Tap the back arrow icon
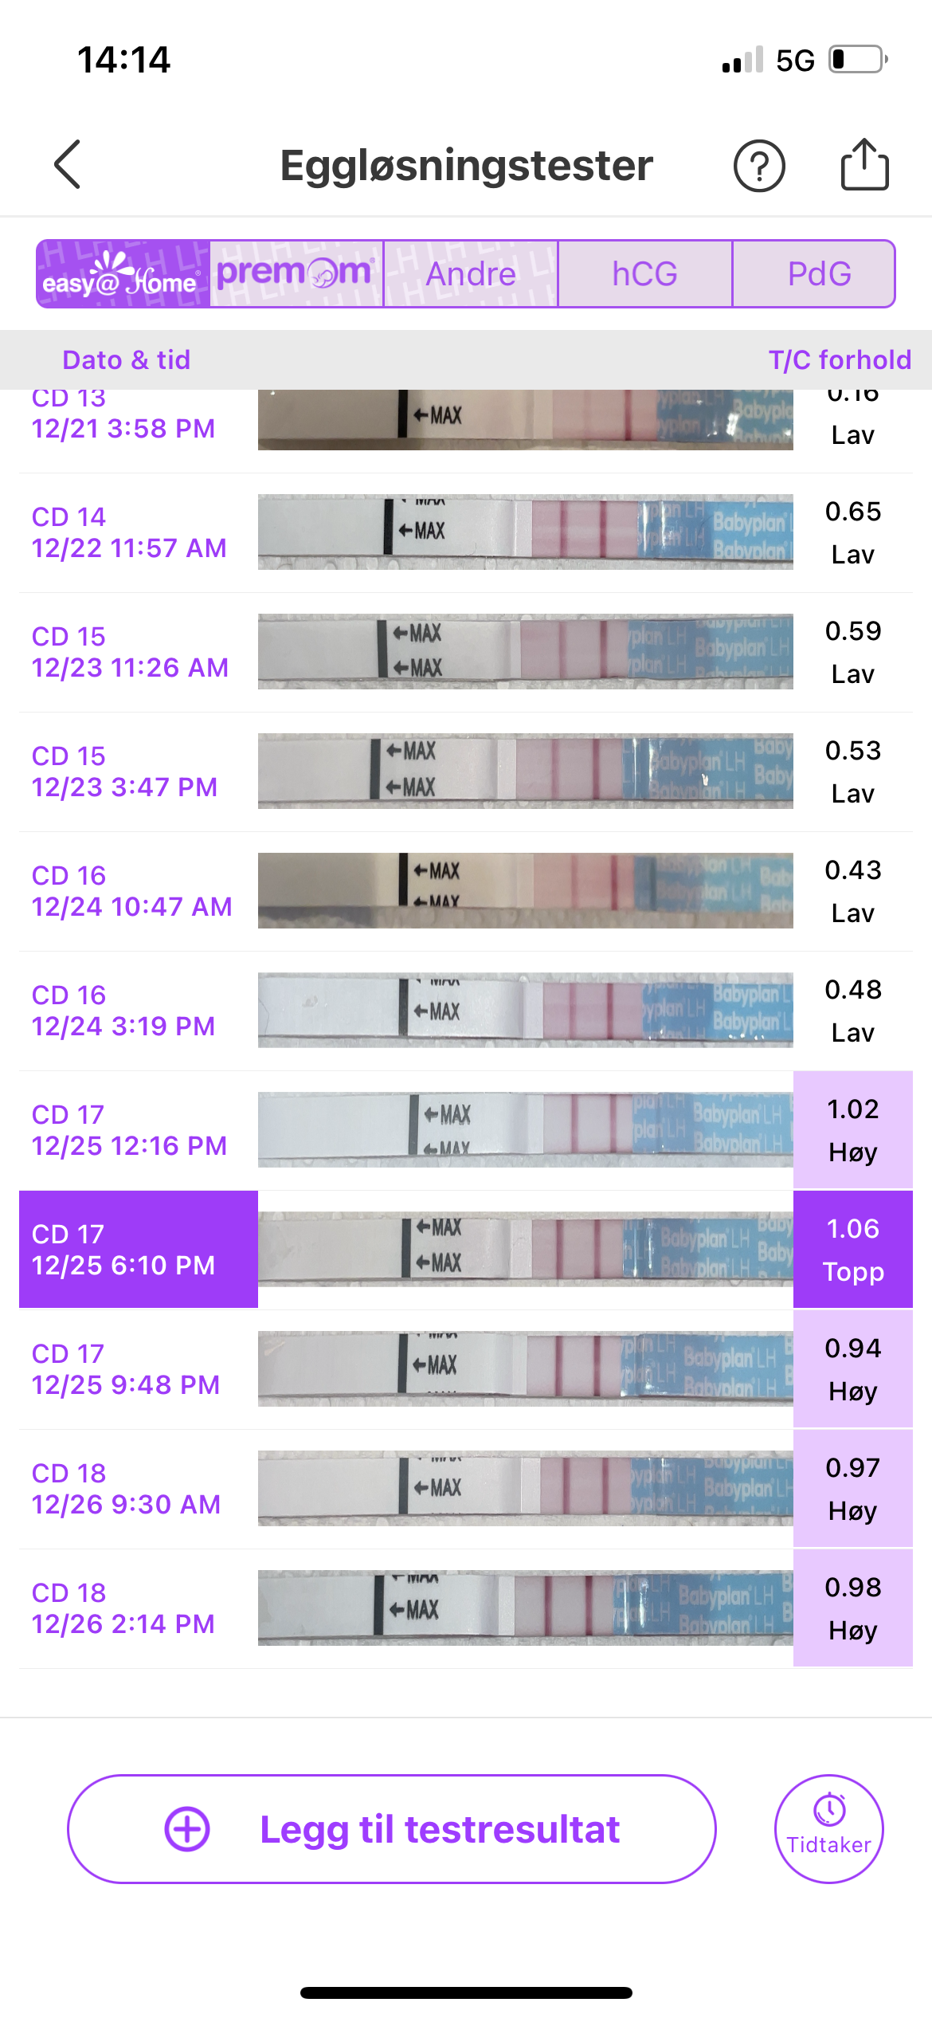Screen dimensions: 932x2018 pos(68,165)
